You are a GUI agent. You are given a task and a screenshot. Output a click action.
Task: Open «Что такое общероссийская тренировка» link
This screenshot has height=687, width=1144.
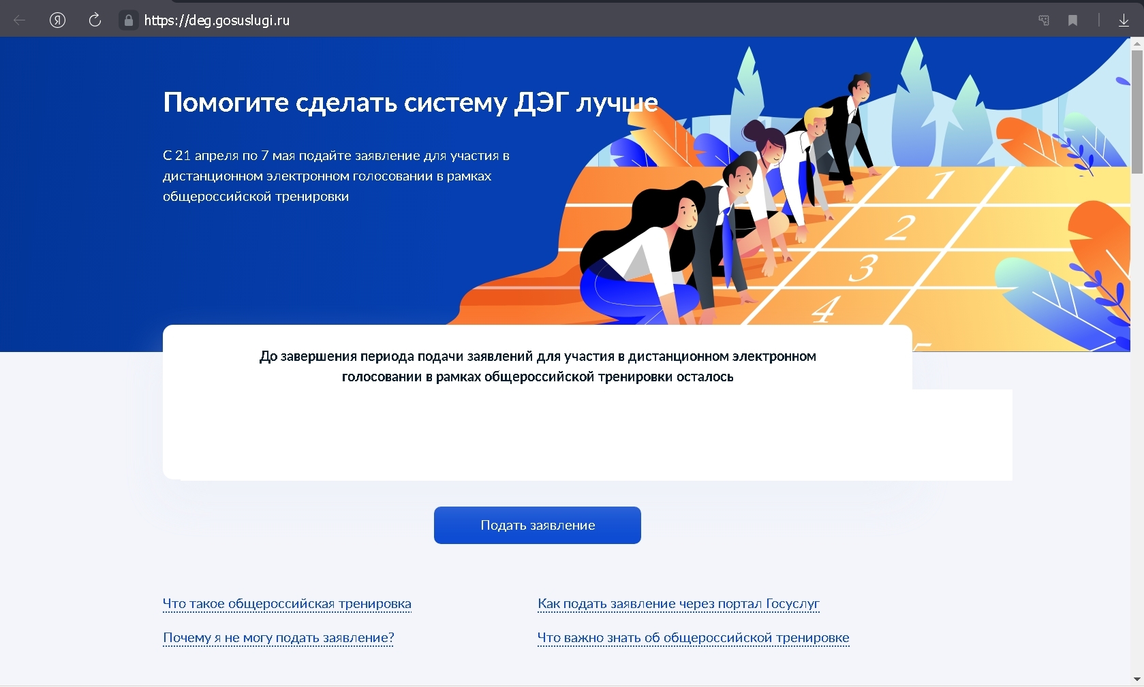[x=287, y=603]
